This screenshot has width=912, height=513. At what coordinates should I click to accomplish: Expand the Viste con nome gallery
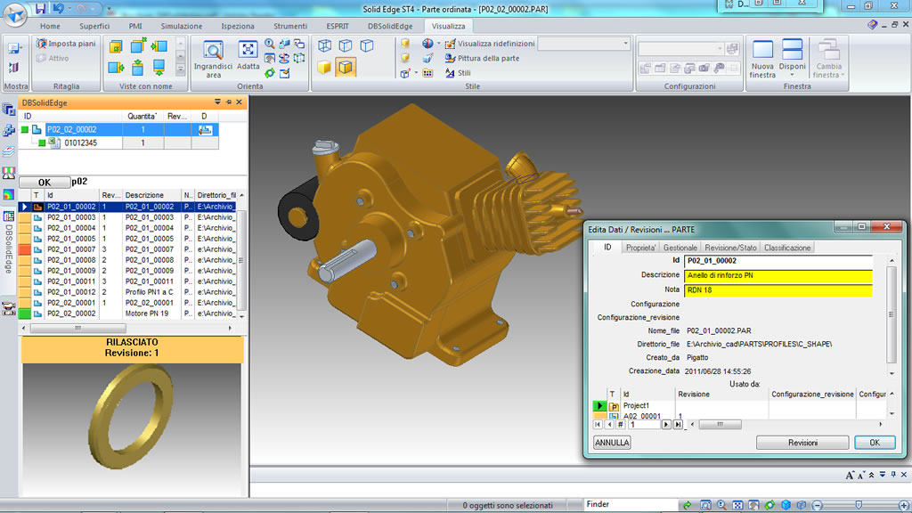coord(180,69)
